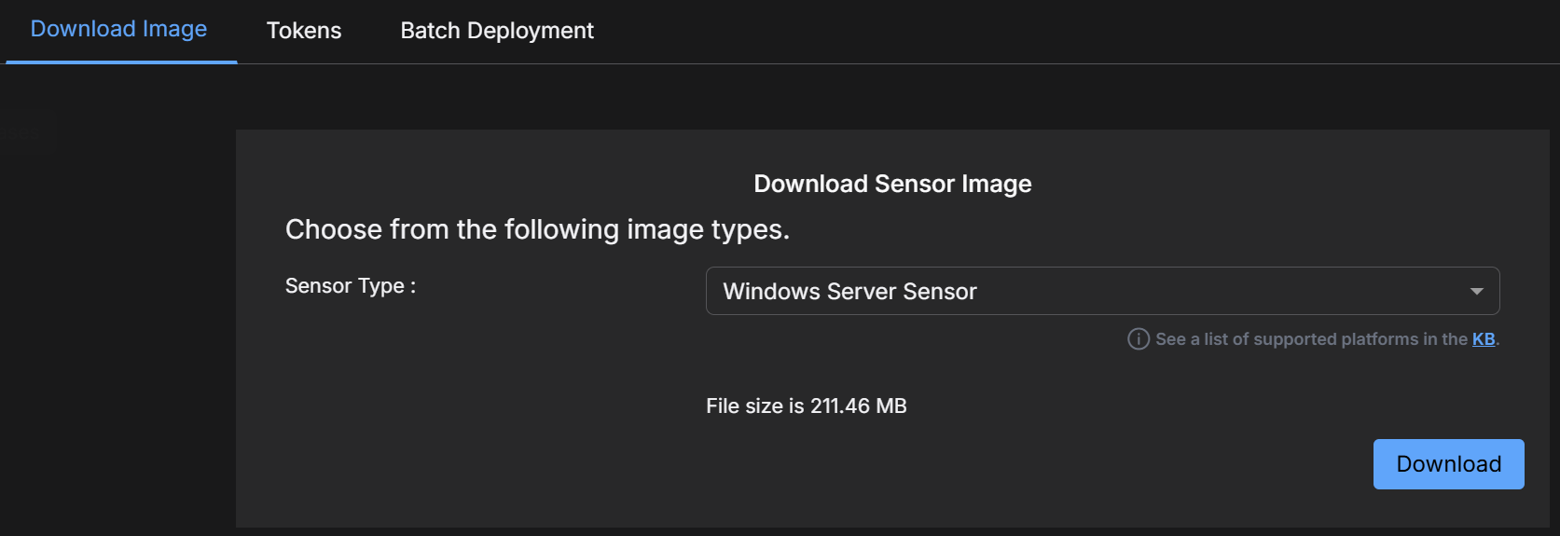This screenshot has width=1560, height=536.
Task: Click the 211.46 MB file size value
Action: click(x=859, y=406)
